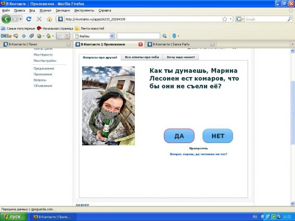The width and height of the screenshot is (295, 221).
Task: Answer ДА to the question
Action: click(179, 136)
